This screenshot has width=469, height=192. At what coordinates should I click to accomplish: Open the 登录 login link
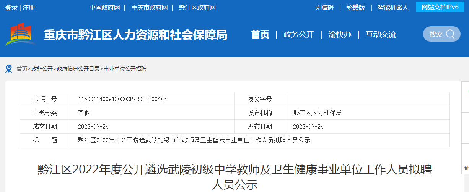(11, 7)
